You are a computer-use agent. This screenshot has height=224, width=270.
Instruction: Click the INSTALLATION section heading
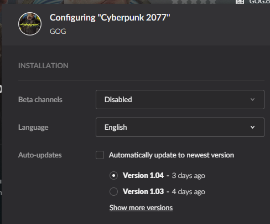pyautogui.click(x=43, y=65)
